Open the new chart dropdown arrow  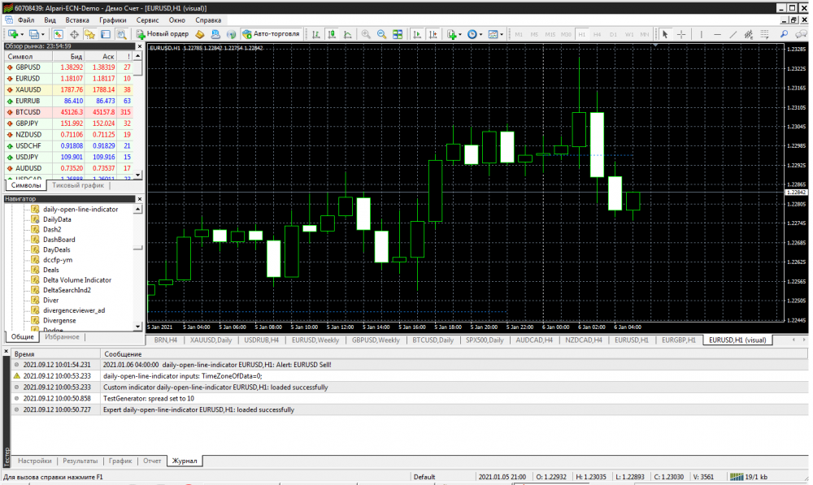(22, 34)
